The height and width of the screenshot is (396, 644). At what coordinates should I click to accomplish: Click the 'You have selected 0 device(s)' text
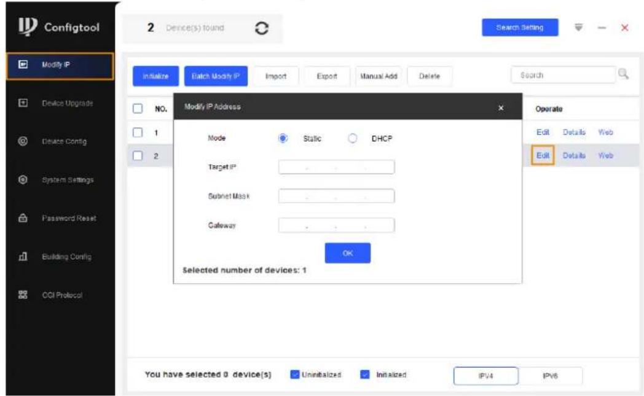coord(208,375)
